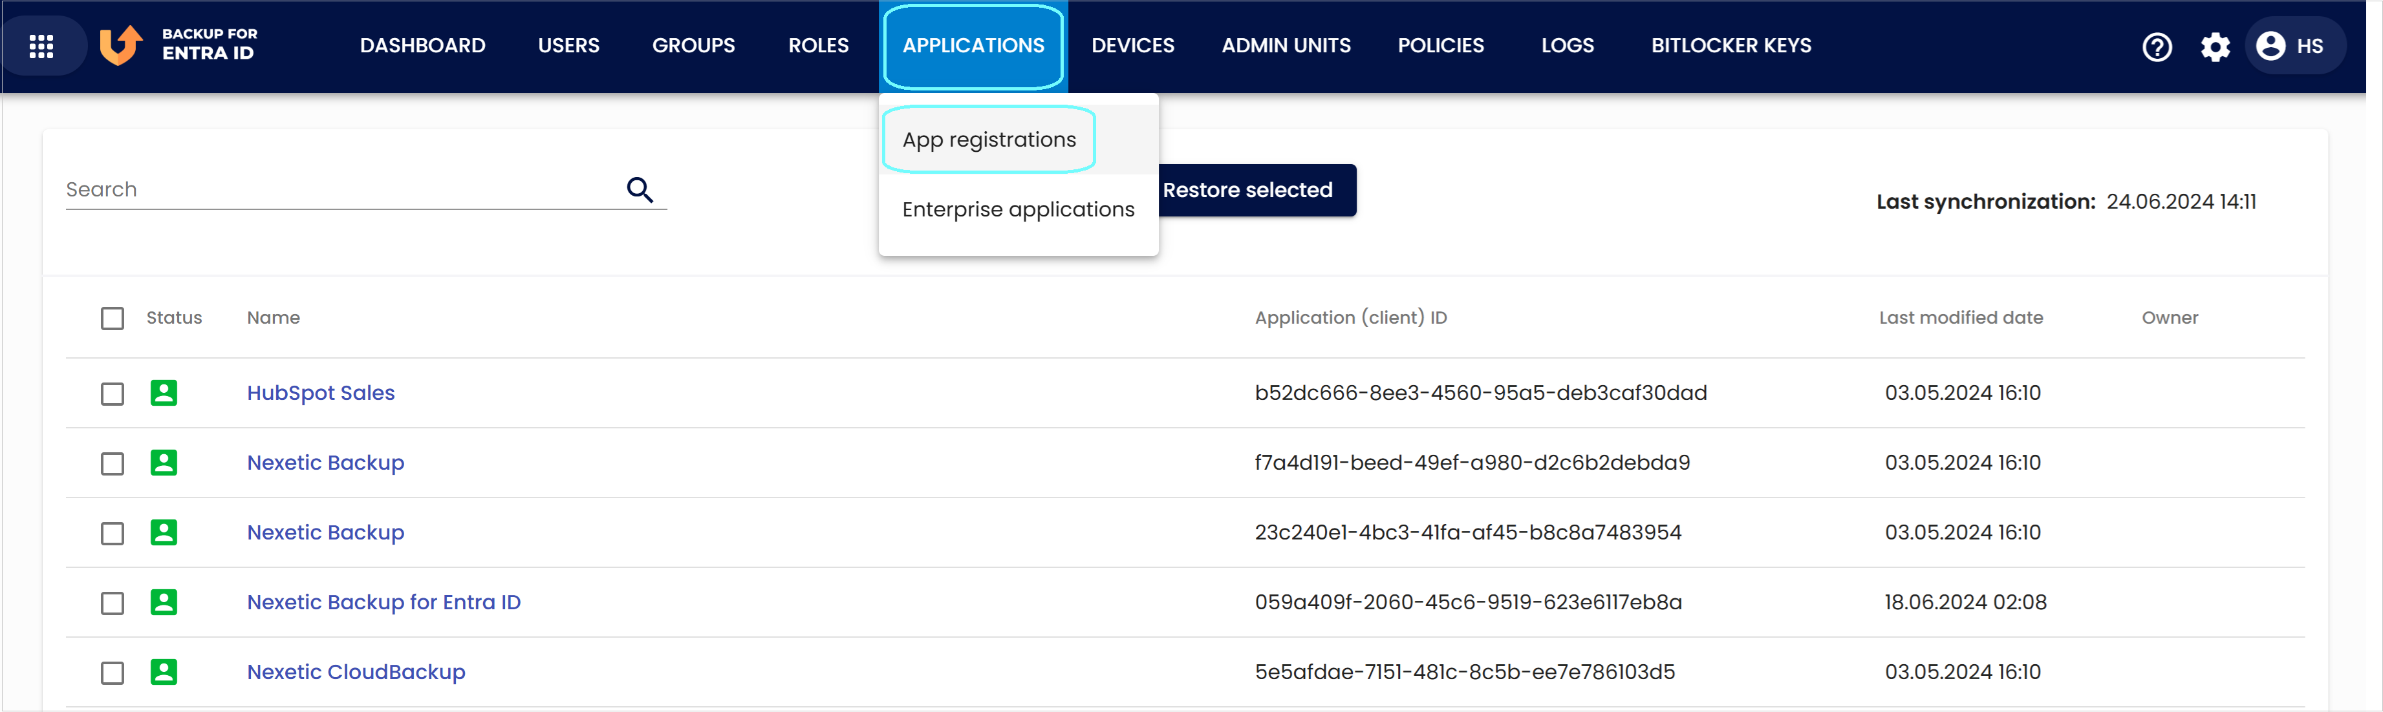Click client ID f7a4d191-beed-49ef-a980-d2c6b2debda9
2383x712 pixels.
pyautogui.click(x=1472, y=463)
